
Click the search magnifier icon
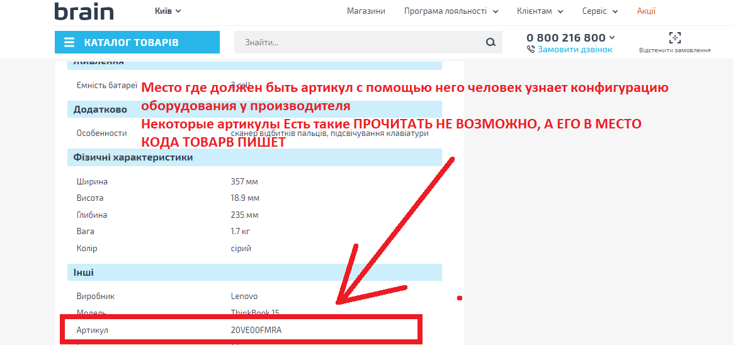(491, 43)
